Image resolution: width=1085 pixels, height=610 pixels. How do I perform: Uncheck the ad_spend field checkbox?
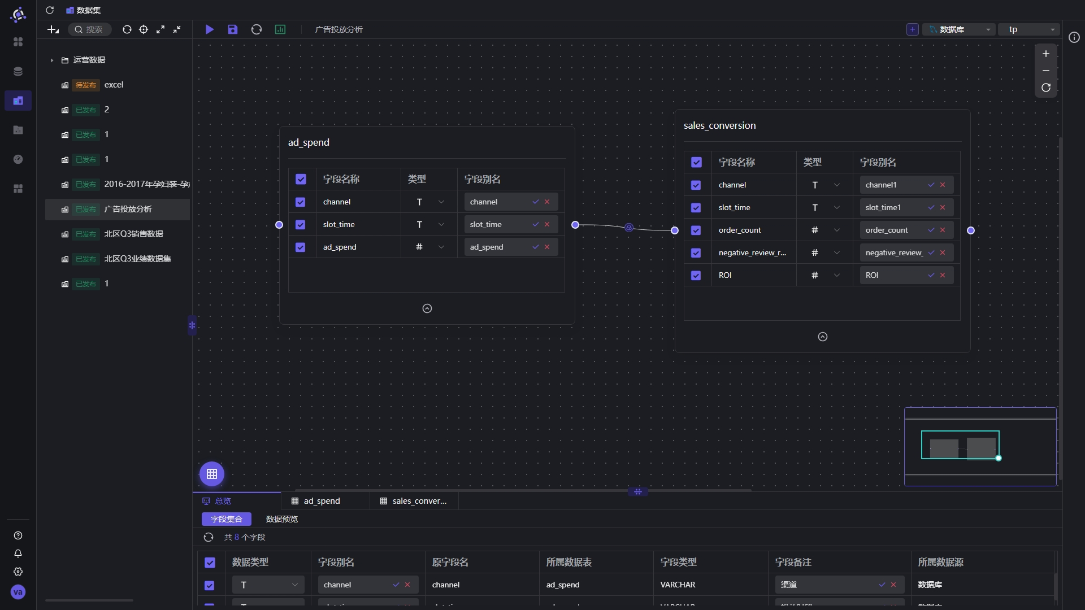[301, 247]
